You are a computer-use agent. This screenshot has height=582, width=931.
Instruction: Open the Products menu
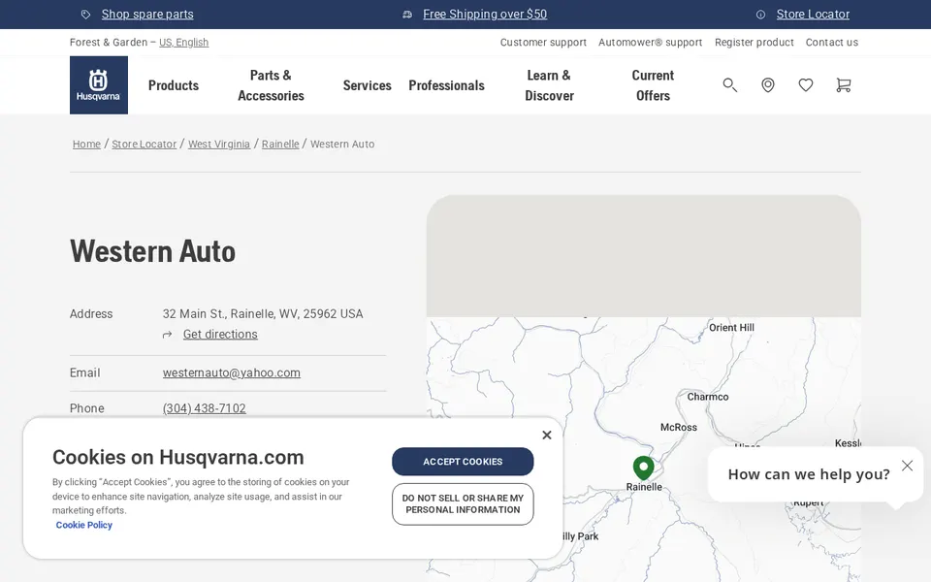(174, 85)
